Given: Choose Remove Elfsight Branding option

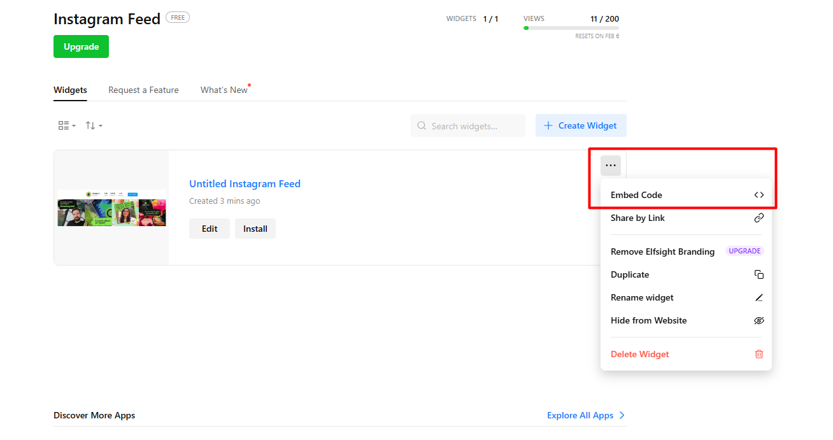Looking at the screenshot, I should (x=662, y=252).
